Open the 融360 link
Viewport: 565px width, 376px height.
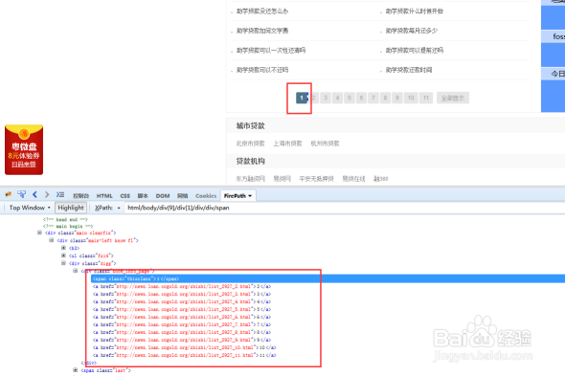point(381,179)
